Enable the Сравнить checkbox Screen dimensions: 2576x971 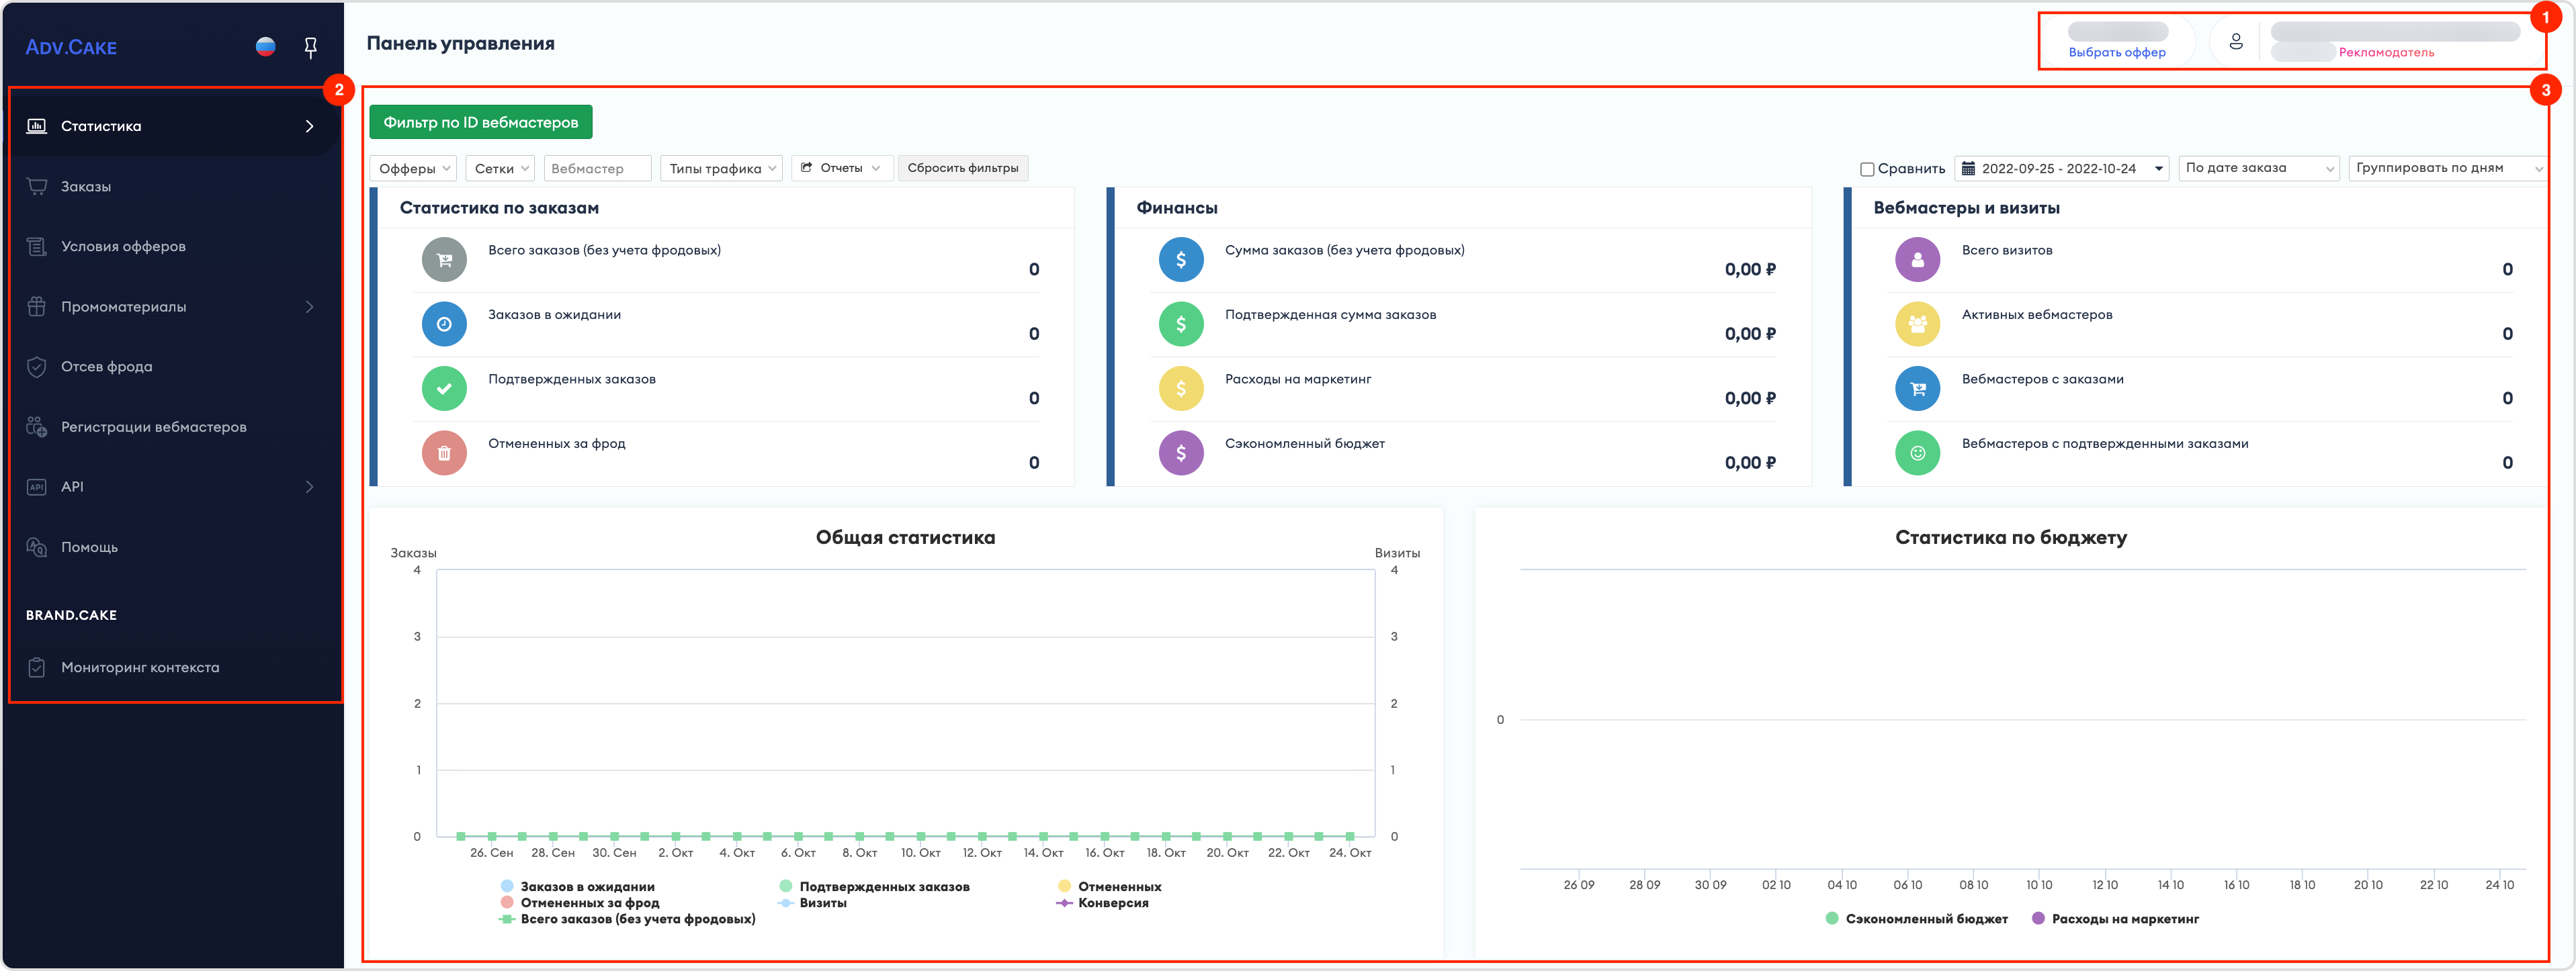click(1866, 169)
